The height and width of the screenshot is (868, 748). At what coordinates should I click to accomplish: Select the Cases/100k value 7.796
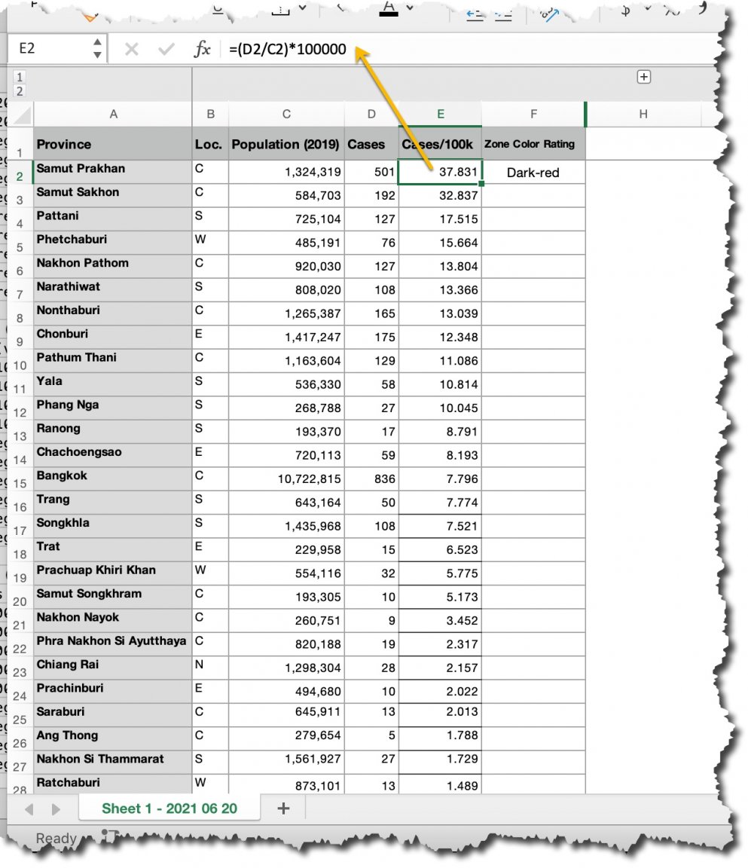[441, 479]
